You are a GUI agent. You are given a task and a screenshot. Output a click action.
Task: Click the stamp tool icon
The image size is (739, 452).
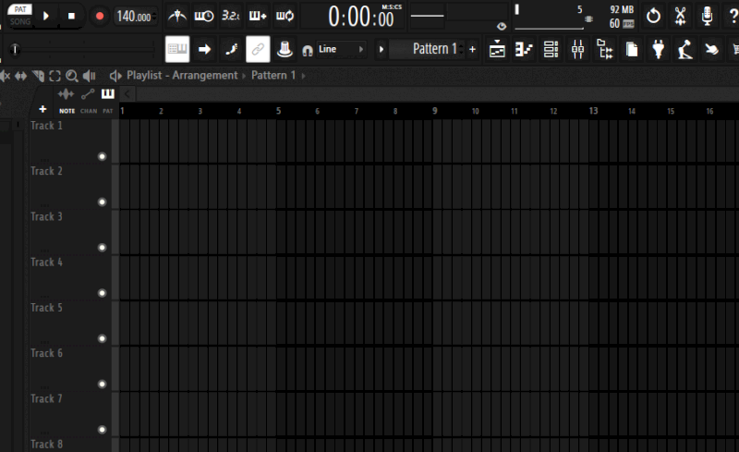pyautogui.click(x=285, y=49)
